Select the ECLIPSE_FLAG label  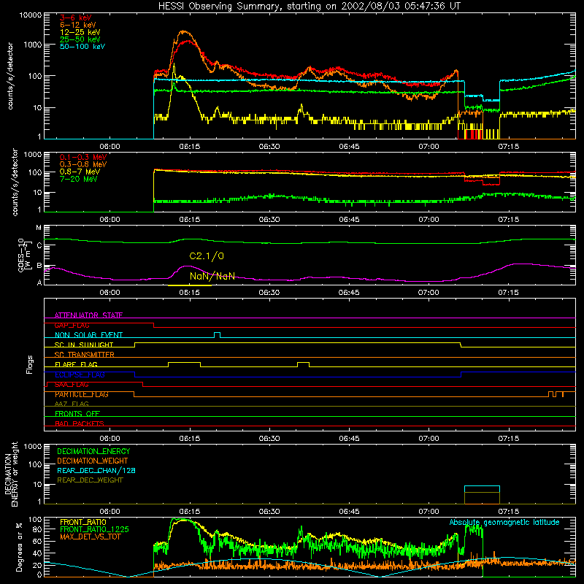[80, 374]
